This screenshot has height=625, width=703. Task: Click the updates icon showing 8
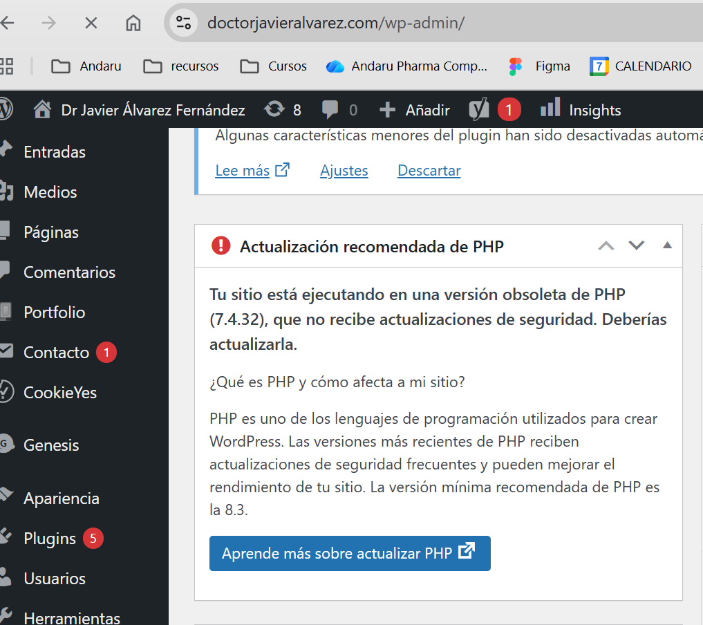(274, 109)
